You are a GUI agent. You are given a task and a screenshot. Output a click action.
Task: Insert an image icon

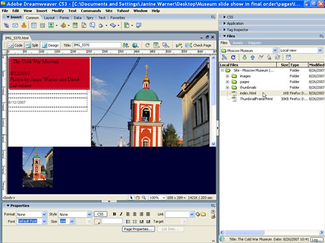(51, 25)
